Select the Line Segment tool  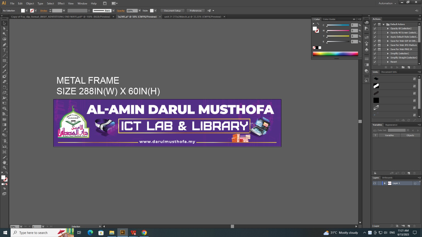pos(4,55)
